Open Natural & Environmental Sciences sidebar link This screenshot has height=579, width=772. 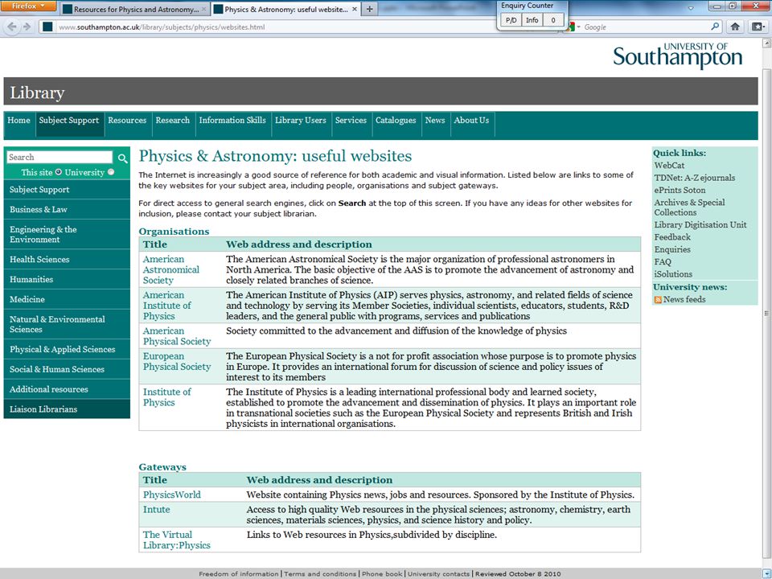[x=67, y=324]
